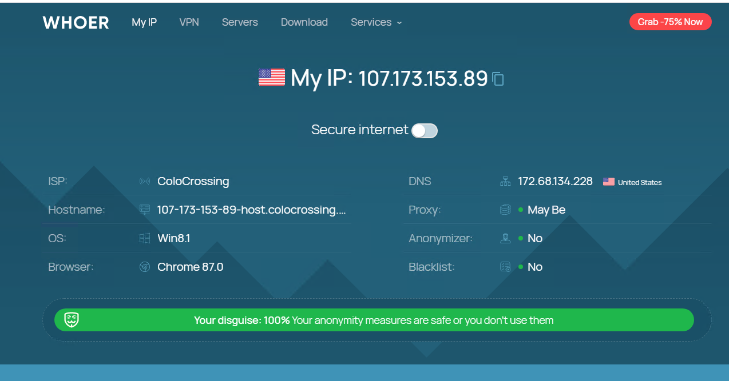
Task: Click the mask icon in disguise bar
Action: coord(72,320)
